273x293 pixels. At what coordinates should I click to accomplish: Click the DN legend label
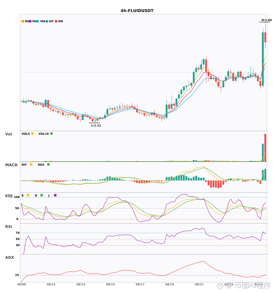point(60,21)
